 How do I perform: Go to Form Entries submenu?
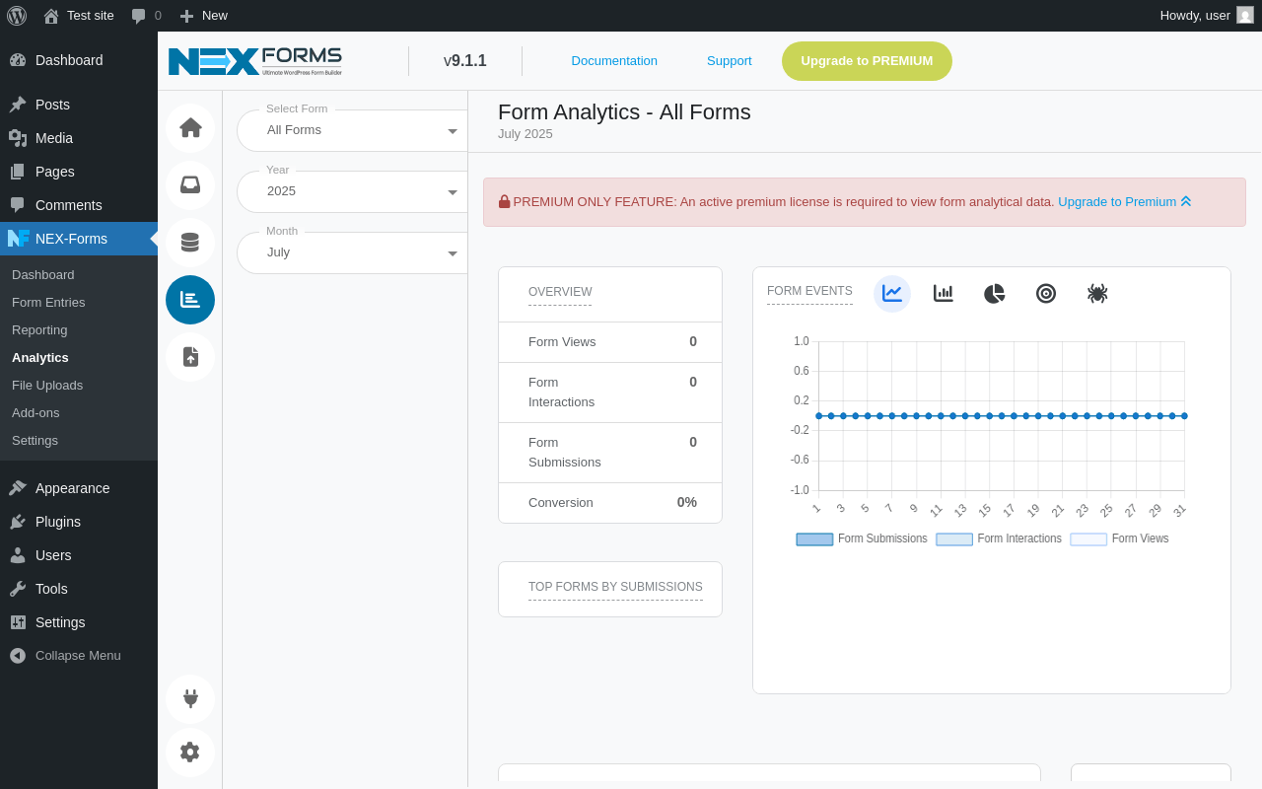[79, 303]
